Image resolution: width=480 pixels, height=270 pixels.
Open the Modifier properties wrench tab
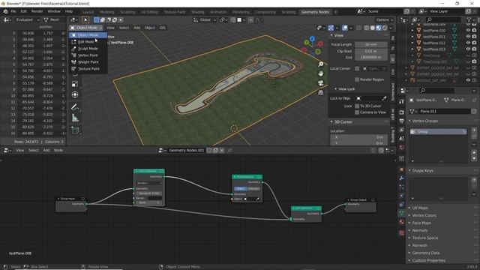[x=402, y=178]
